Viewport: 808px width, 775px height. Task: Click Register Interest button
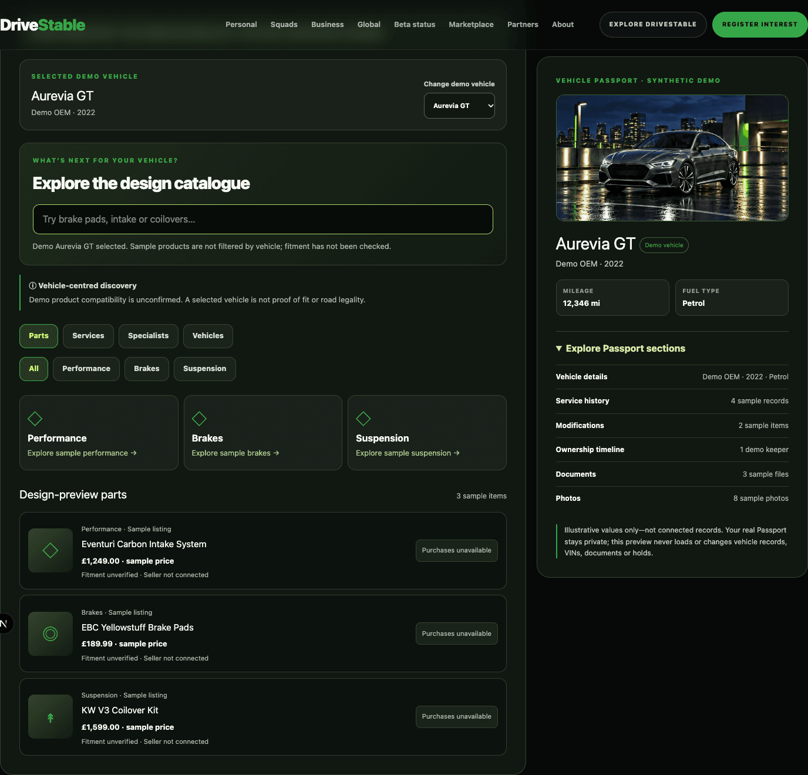[760, 25]
